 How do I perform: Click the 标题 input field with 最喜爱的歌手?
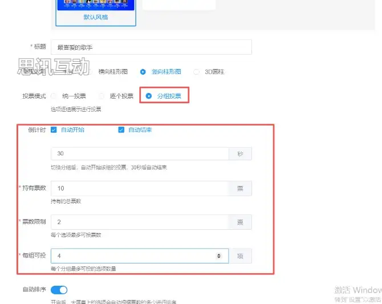151,47
